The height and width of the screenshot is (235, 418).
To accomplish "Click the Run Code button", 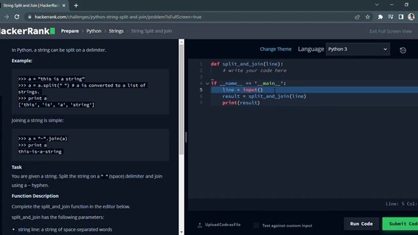I will pos(361,224).
